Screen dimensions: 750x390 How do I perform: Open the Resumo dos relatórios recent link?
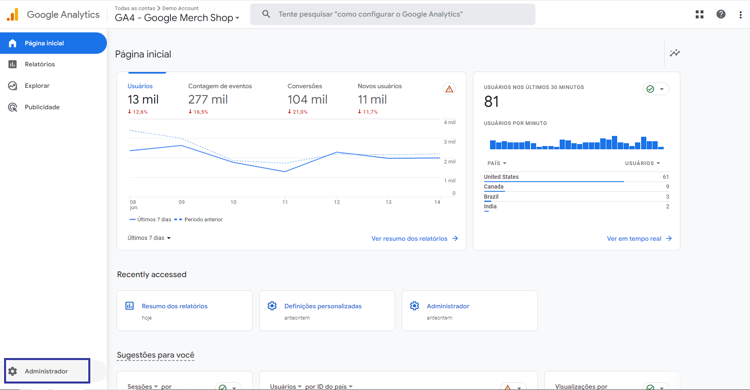175,306
